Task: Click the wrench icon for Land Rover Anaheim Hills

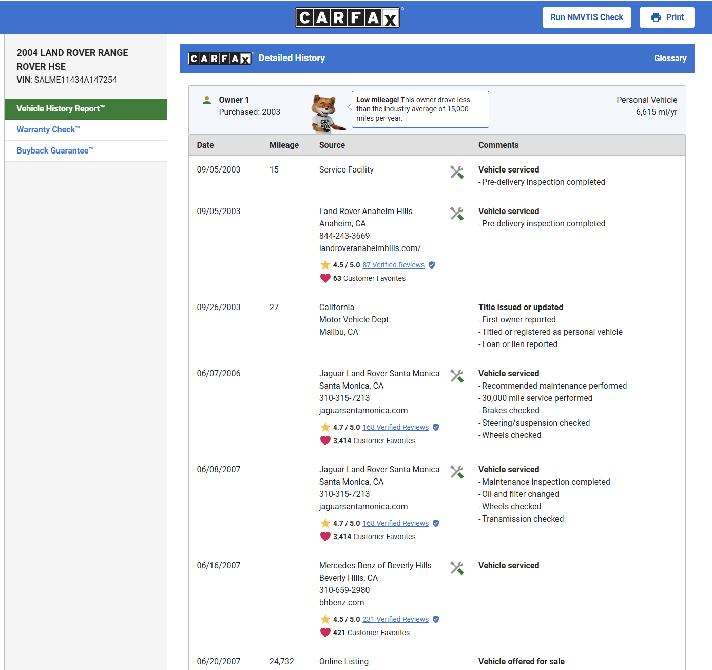Action: [x=457, y=214]
